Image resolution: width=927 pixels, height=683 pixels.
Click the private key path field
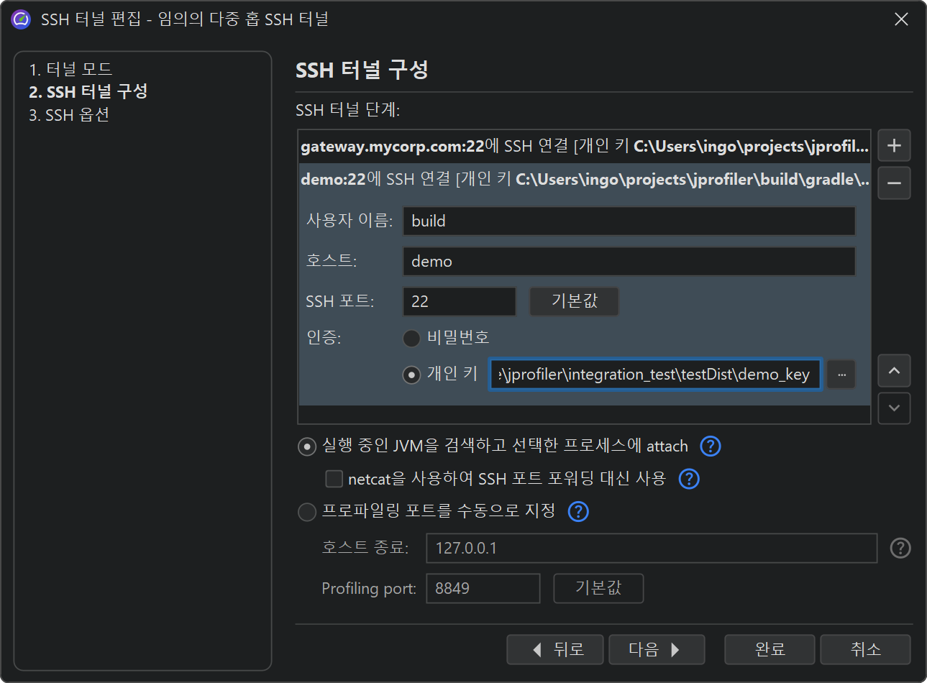(655, 375)
